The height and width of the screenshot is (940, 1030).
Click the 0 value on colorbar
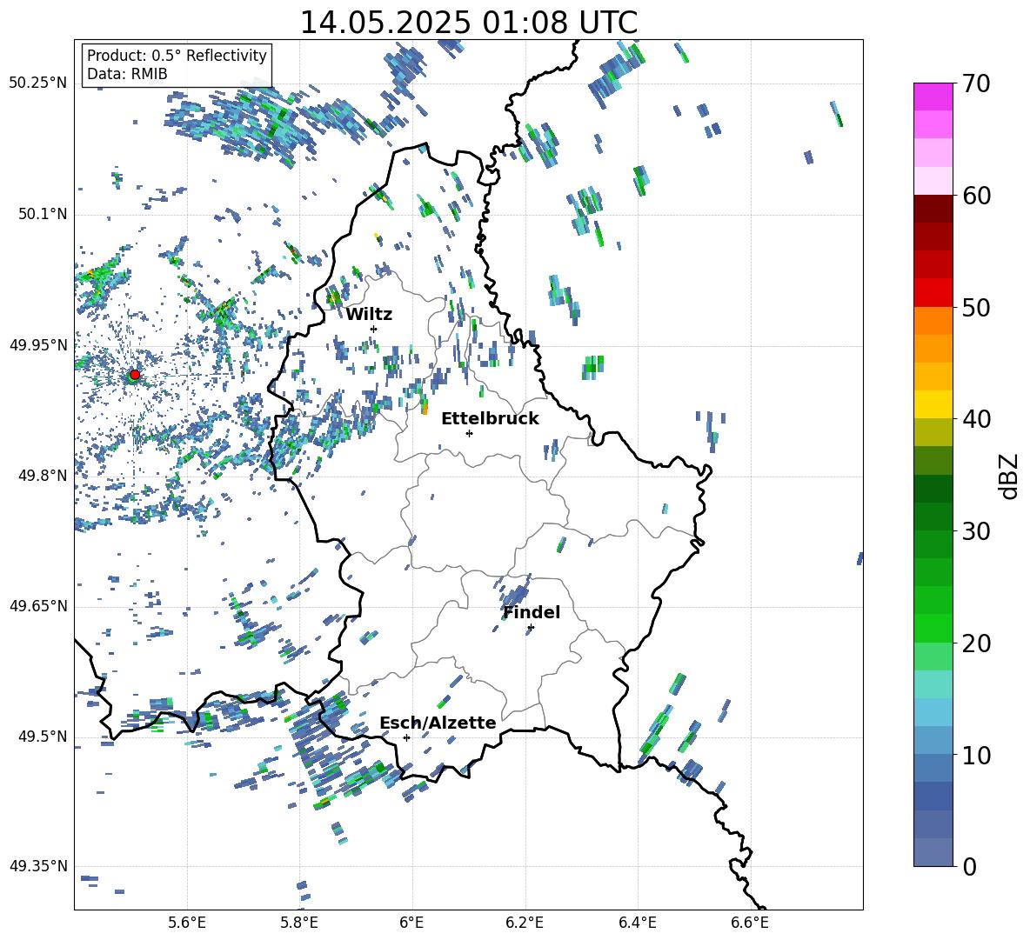[x=970, y=866]
